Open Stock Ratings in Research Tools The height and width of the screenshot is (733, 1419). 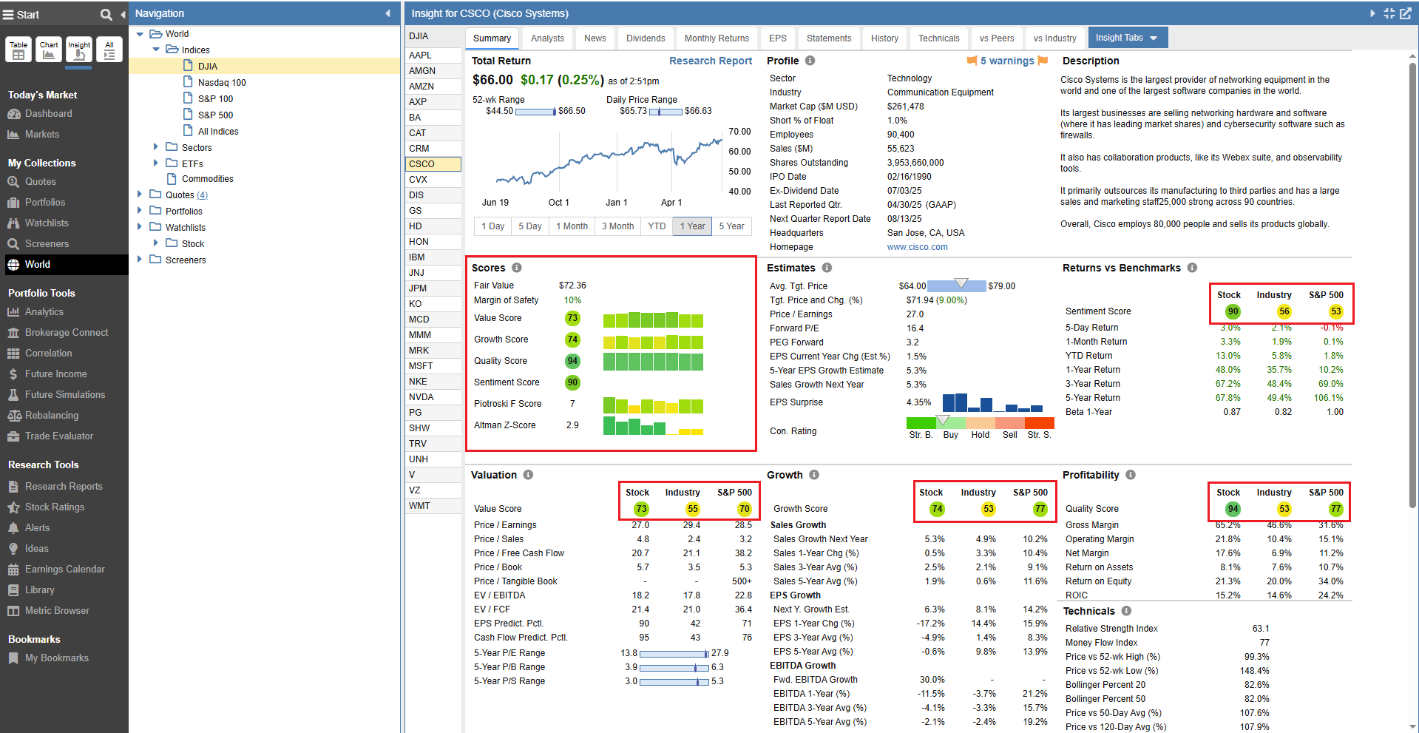(x=54, y=507)
